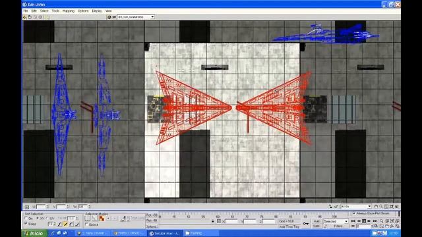This screenshot has height=237, width=422.
Task: Click in the U coordinate field
Action: click(41, 207)
